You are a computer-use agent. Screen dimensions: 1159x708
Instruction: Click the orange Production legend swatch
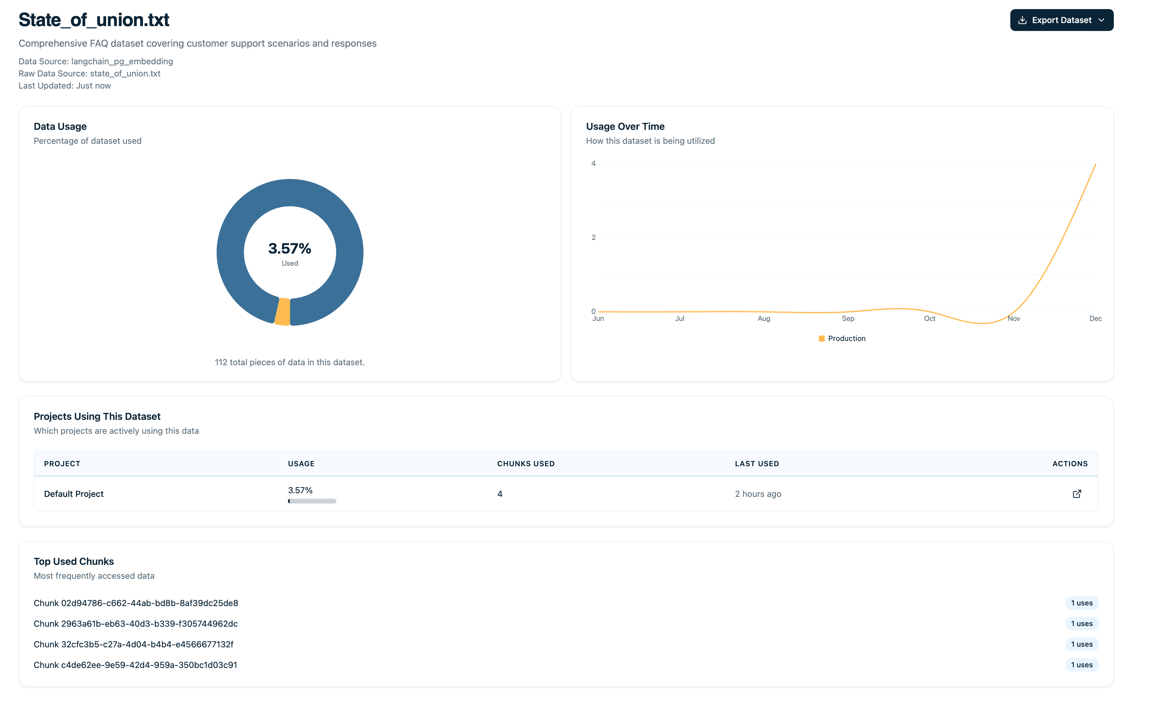(821, 338)
